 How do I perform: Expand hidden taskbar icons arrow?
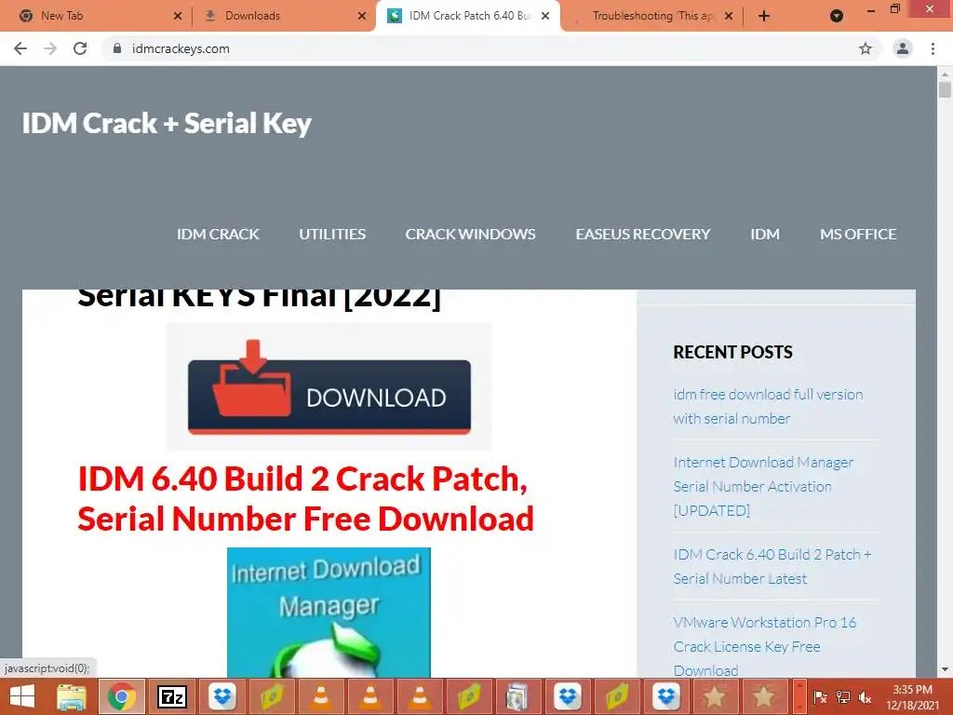point(799,696)
